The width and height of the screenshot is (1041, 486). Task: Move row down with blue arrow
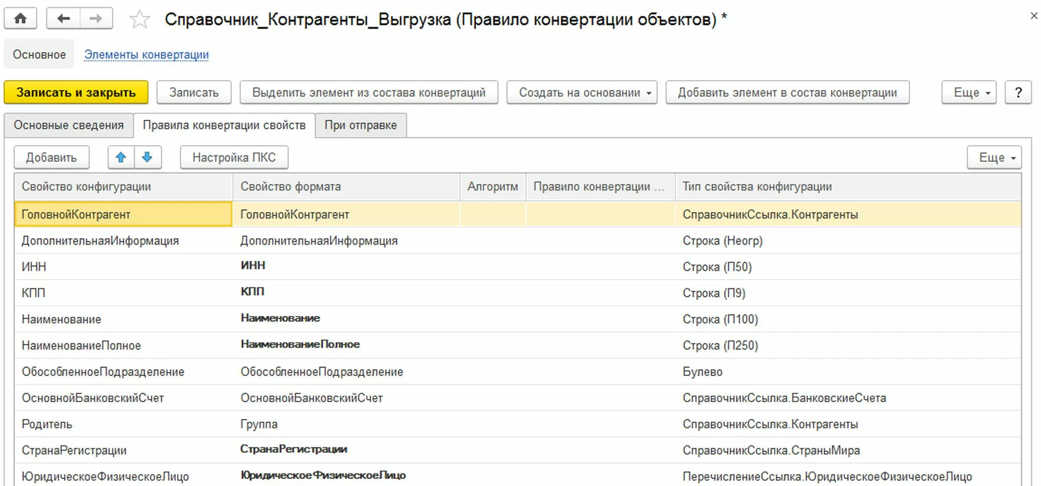148,157
